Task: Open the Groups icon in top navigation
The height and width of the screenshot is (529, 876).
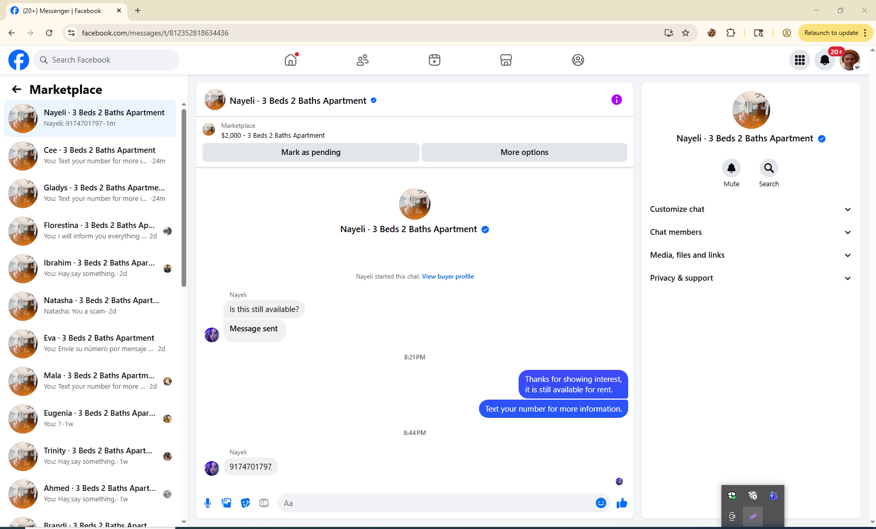Action: pyautogui.click(x=578, y=60)
